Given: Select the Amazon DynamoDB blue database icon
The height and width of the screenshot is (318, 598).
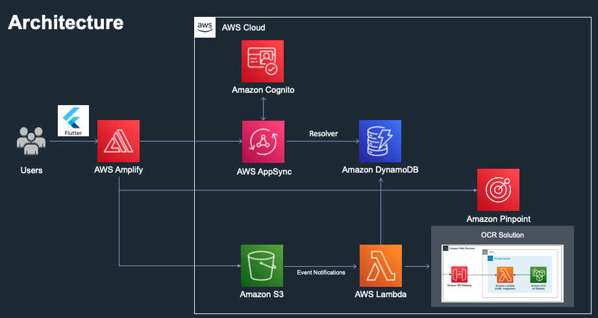Looking at the screenshot, I should (380, 141).
